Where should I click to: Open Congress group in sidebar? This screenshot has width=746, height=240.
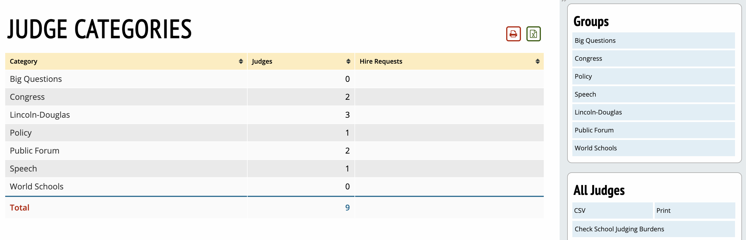pyautogui.click(x=653, y=58)
